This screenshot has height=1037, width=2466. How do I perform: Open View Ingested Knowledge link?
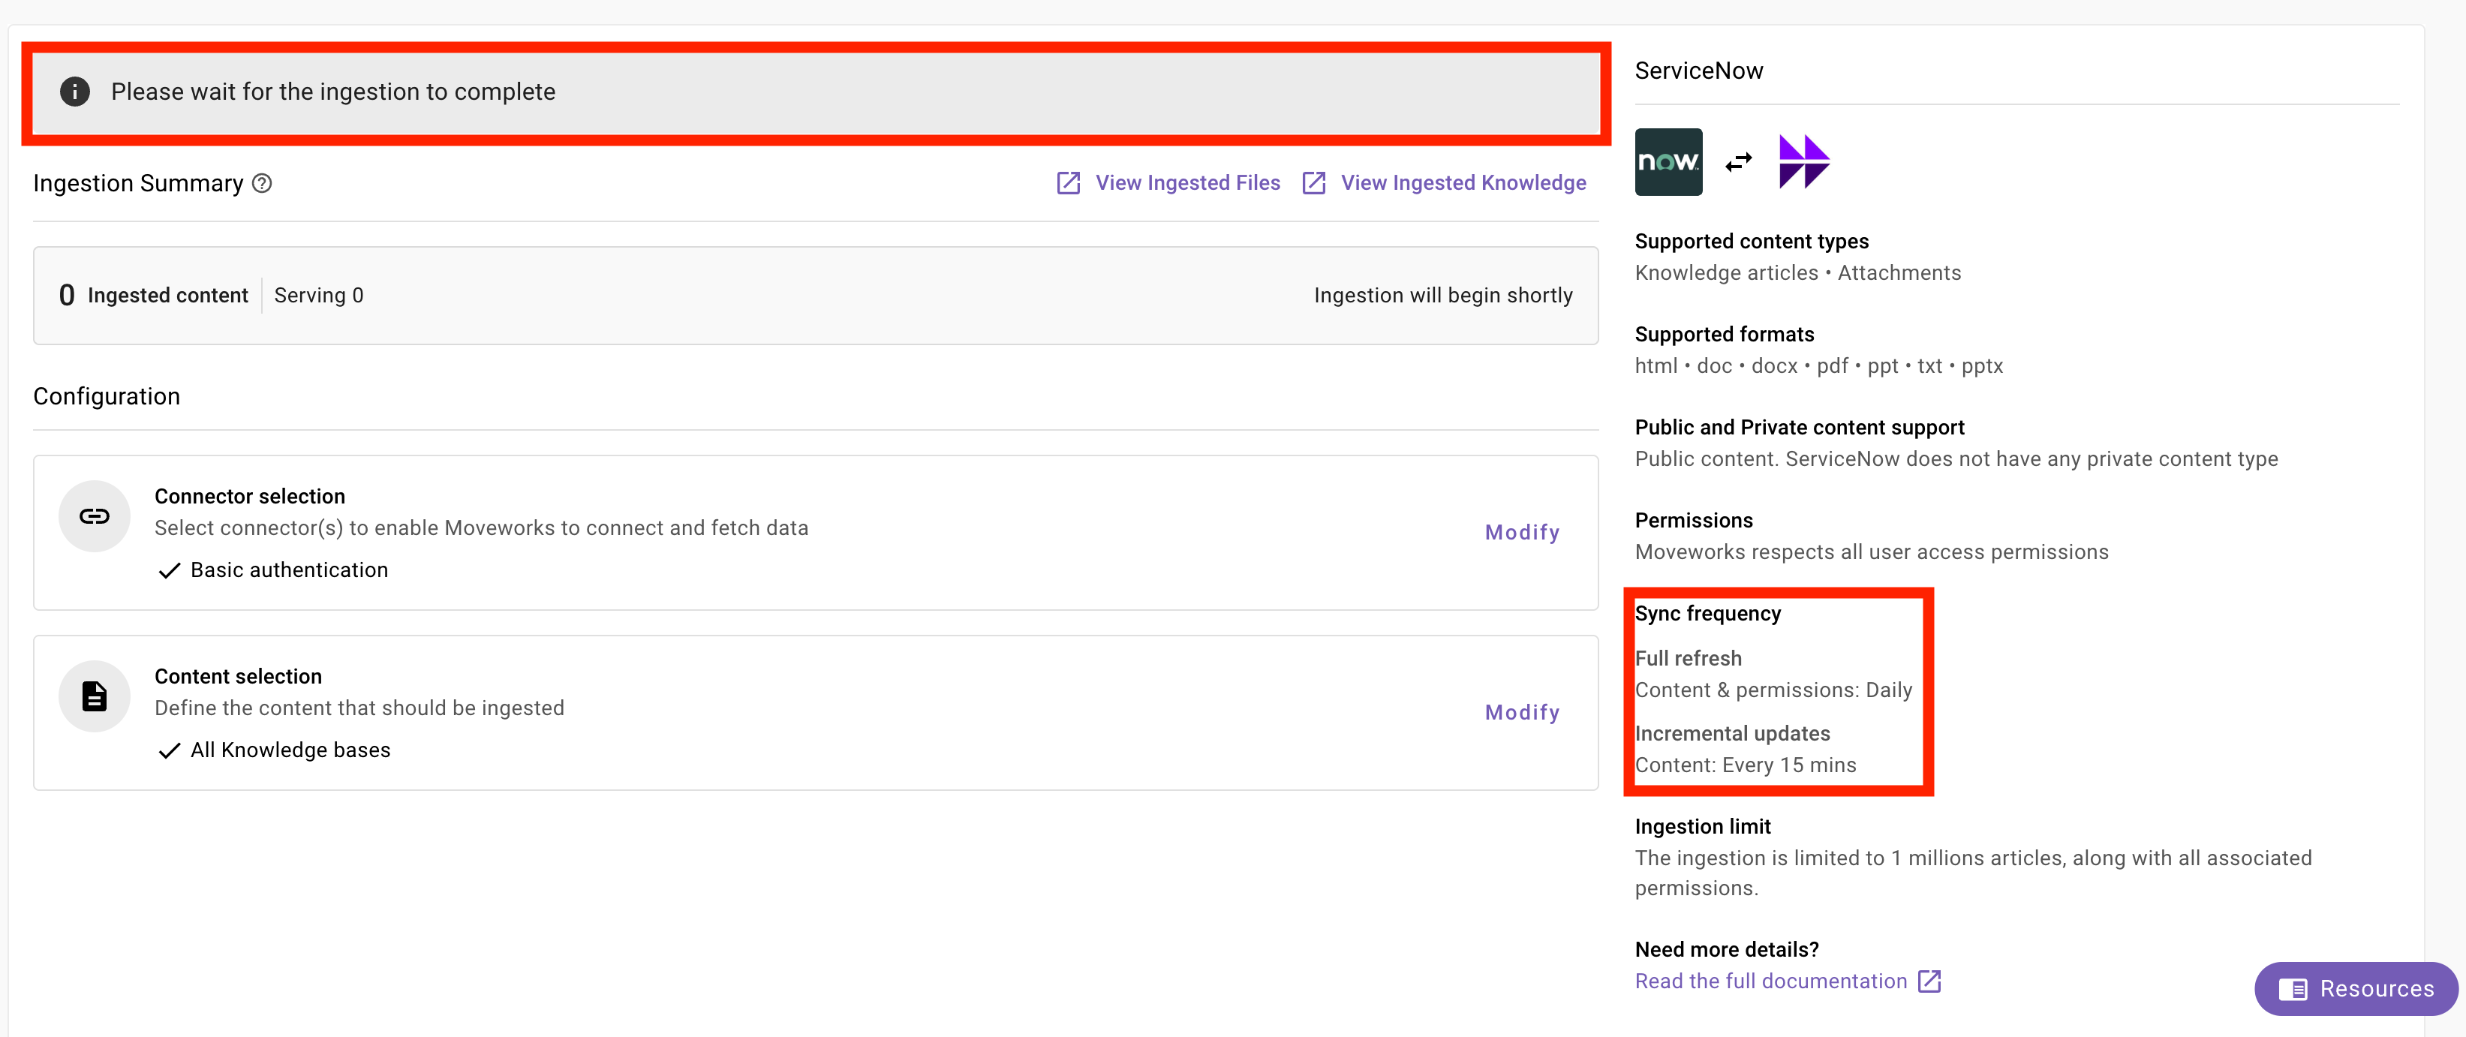click(1462, 183)
